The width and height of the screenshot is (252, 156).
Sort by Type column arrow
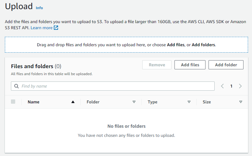[x=189, y=102]
